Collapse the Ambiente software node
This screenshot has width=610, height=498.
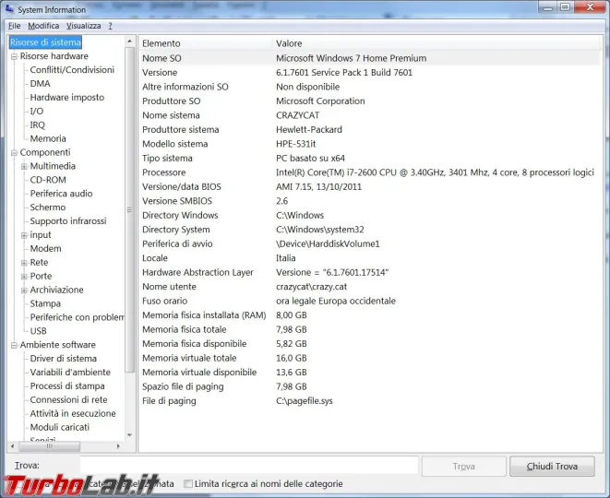click(15, 345)
